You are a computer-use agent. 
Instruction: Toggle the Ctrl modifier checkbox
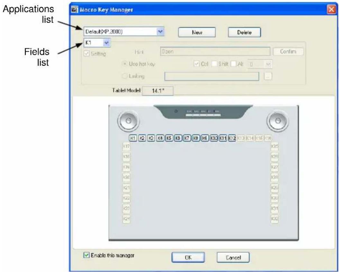pos(196,64)
